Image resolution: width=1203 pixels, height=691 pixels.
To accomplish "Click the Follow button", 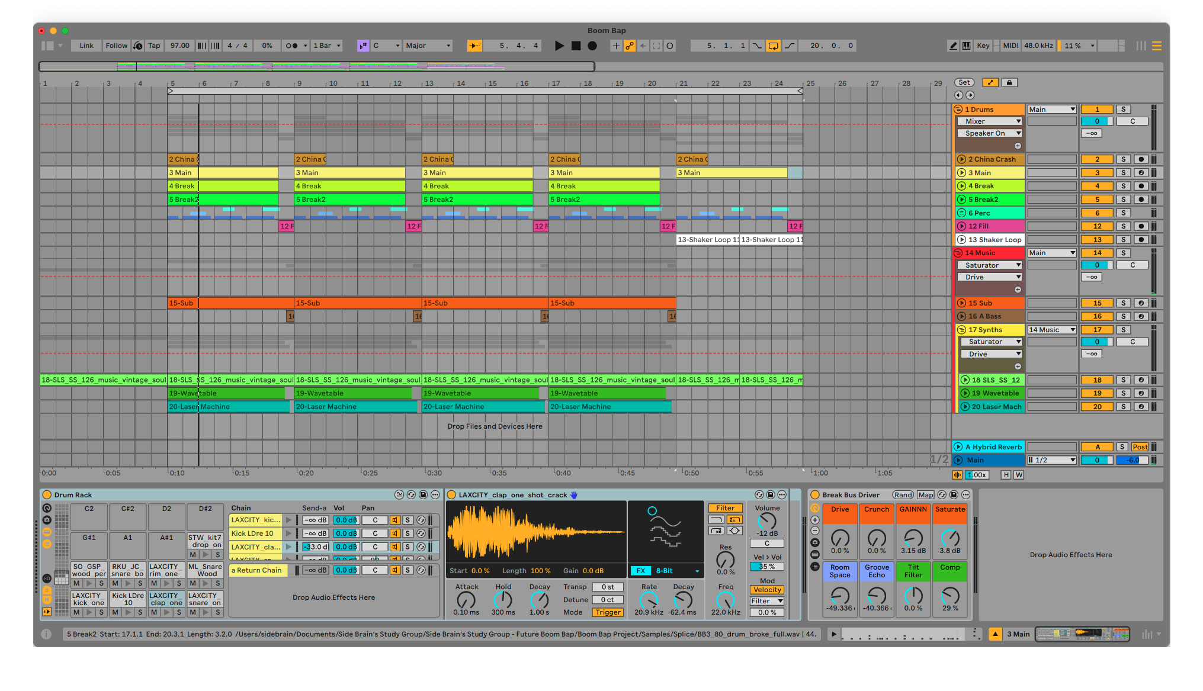I will 116,46.
